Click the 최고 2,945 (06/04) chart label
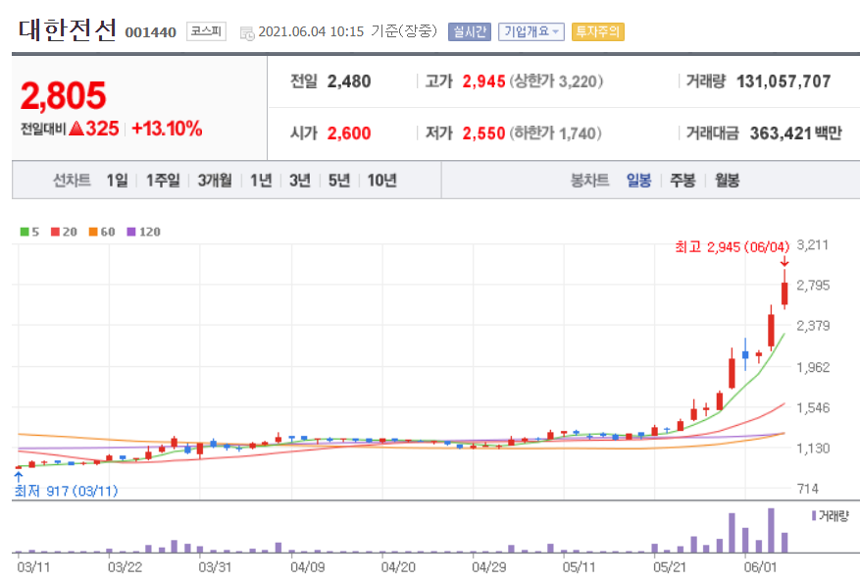 pos(733,247)
